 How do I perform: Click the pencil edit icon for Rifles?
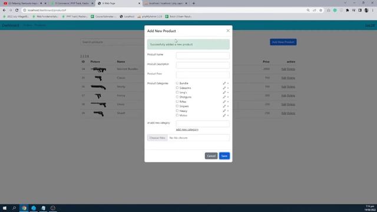tap(224, 102)
